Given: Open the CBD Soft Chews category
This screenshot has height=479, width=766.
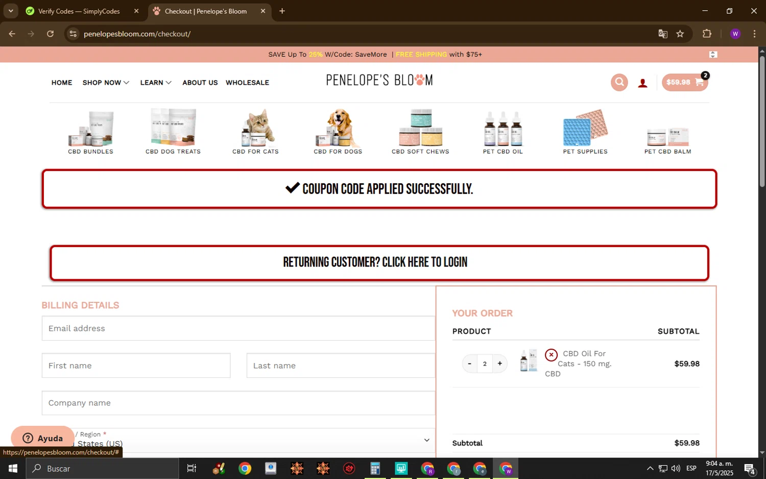Looking at the screenshot, I should (420, 132).
